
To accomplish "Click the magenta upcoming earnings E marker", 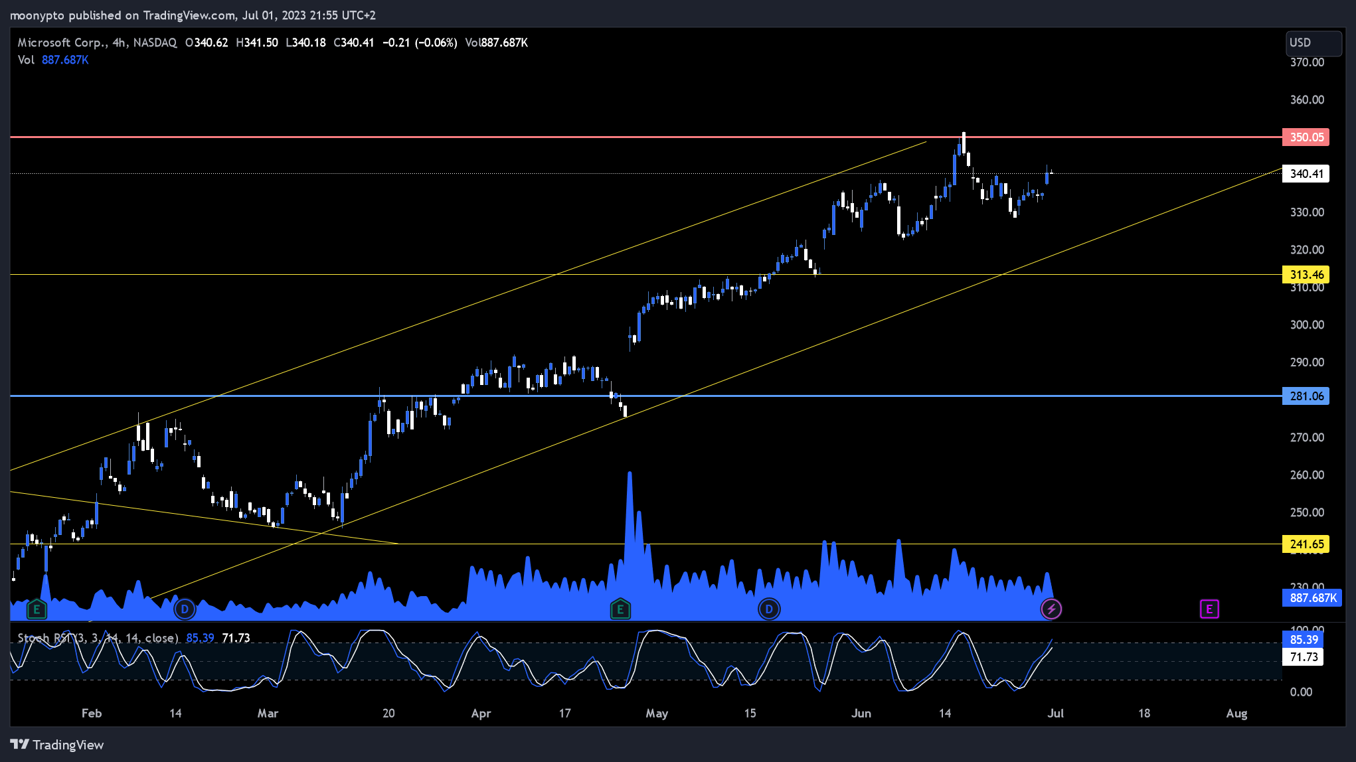I will (x=1209, y=609).
